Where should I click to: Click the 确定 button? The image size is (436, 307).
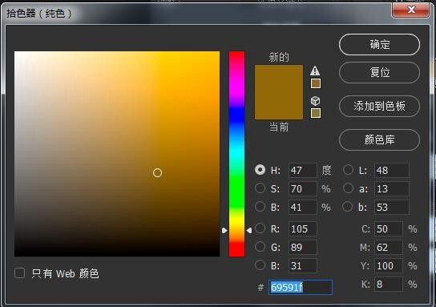380,45
